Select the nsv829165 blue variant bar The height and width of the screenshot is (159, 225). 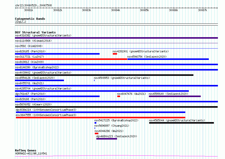[57, 54]
